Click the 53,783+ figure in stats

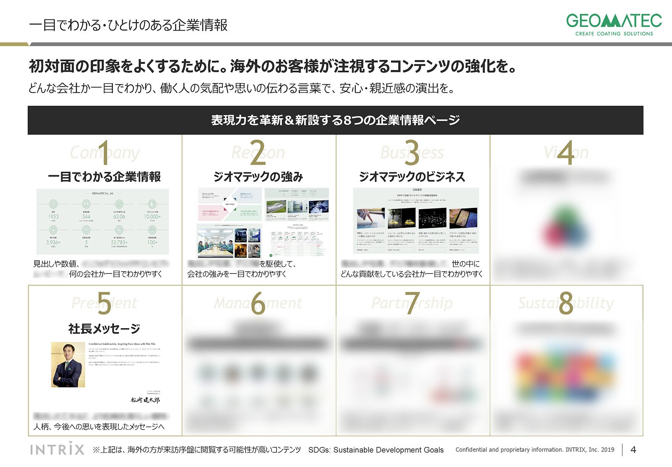point(119,242)
